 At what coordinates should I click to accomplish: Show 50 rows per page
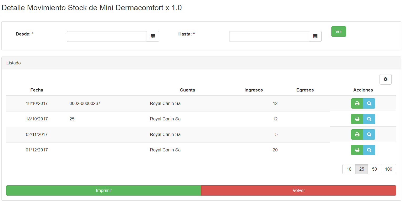(375, 169)
